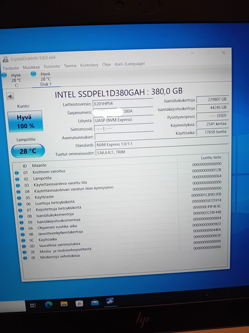Click the Hyvä 100 % health status button
249x333 pixels.
point(25,121)
